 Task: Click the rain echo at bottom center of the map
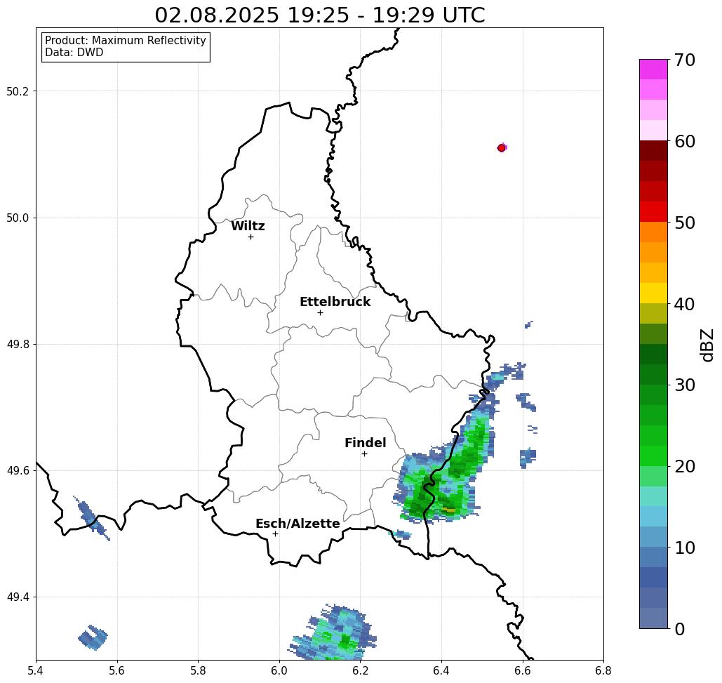click(x=333, y=632)
